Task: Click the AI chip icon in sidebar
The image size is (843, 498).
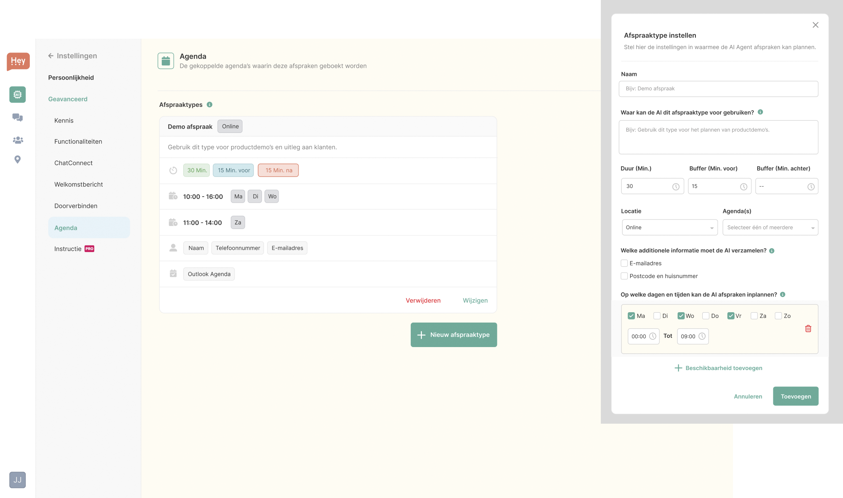Action: (18, 94)
